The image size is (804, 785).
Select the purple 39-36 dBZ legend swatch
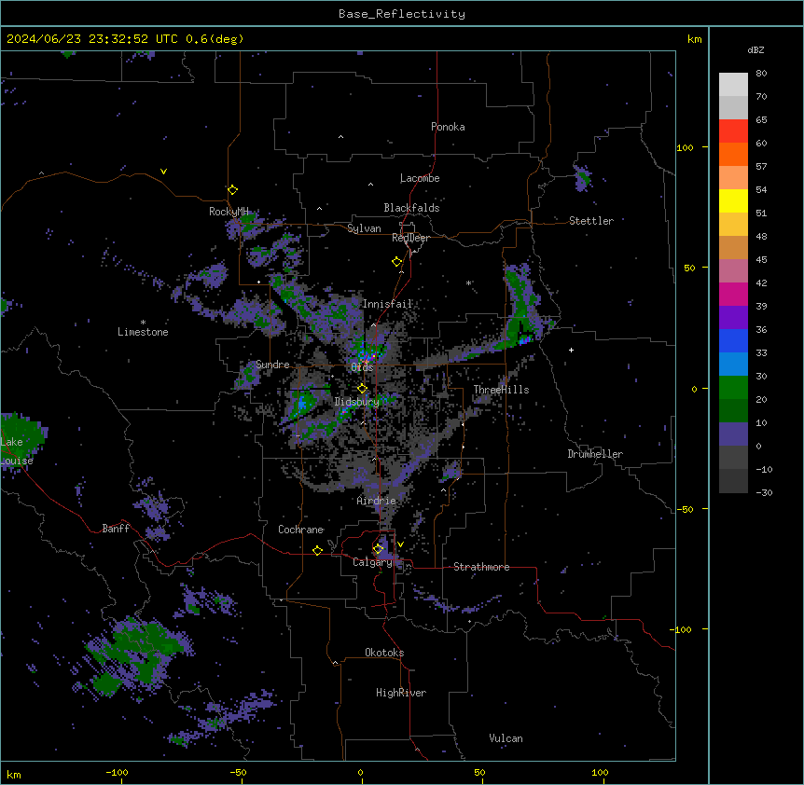pos(733,318)
